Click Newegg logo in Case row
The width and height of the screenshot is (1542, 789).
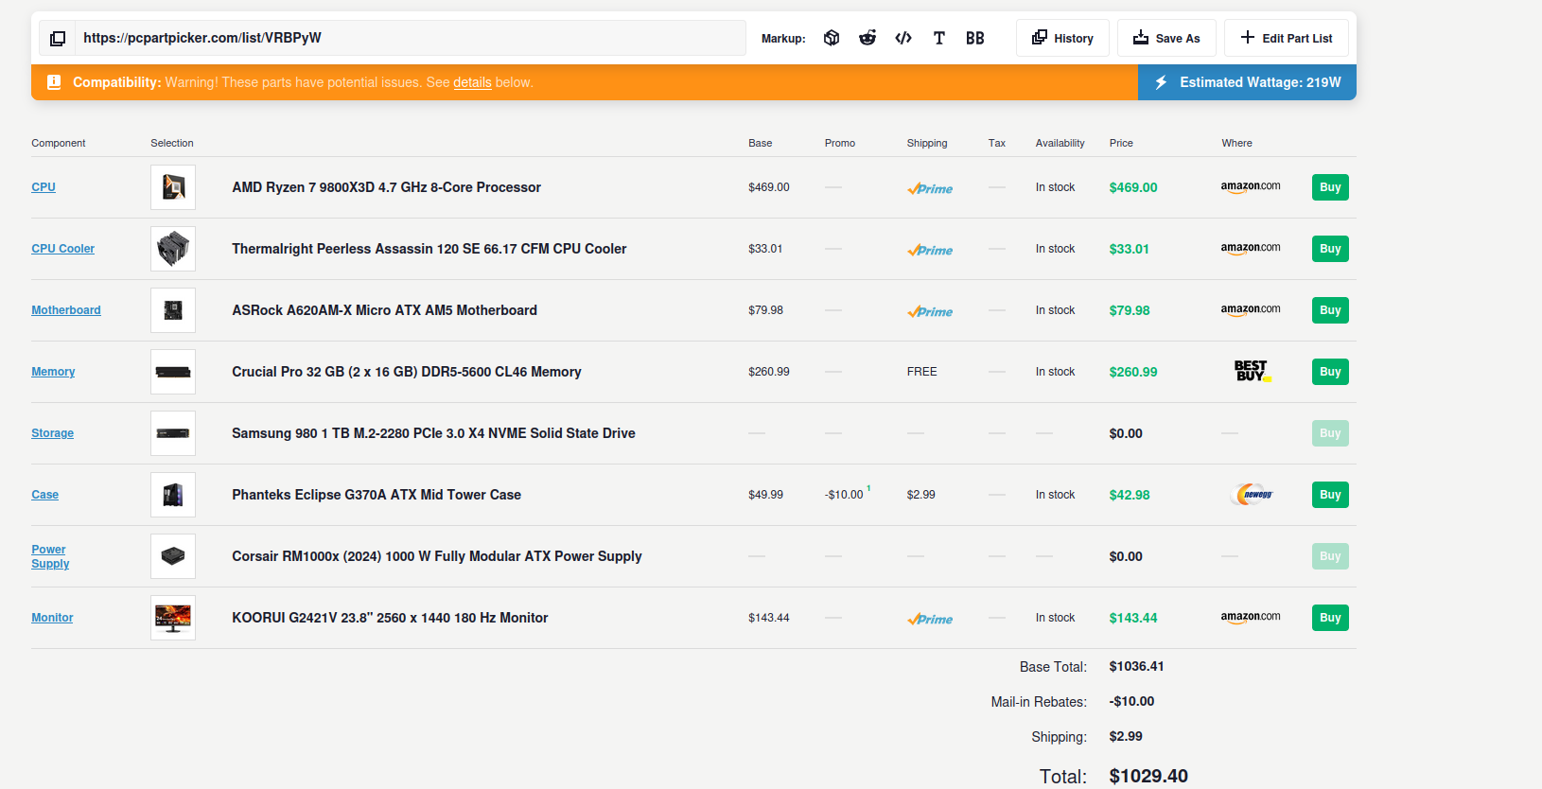point(1253,494)
